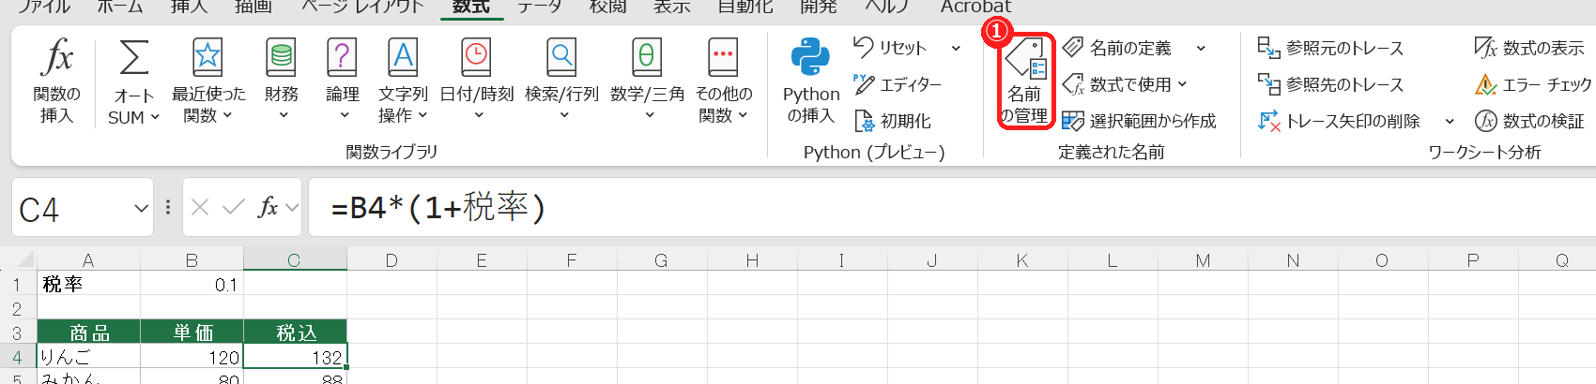Click Python Initialize (初期化)
This screenshot has width=1596, height=384.
coord(893,121)
